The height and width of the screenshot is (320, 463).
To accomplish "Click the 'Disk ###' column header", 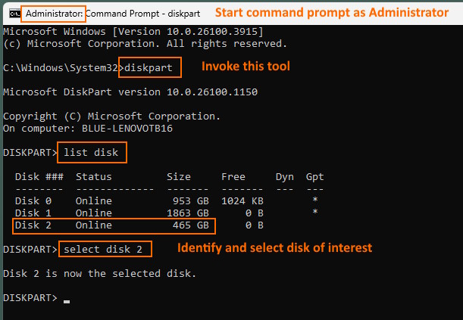I will 39,177.
